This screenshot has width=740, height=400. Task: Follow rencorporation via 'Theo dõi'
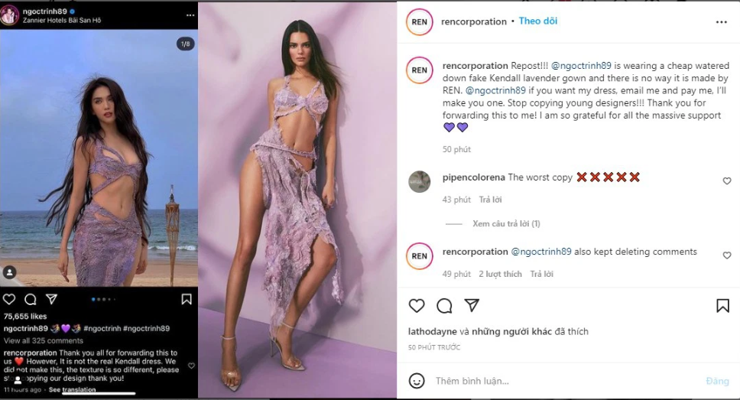coord(538,21)
